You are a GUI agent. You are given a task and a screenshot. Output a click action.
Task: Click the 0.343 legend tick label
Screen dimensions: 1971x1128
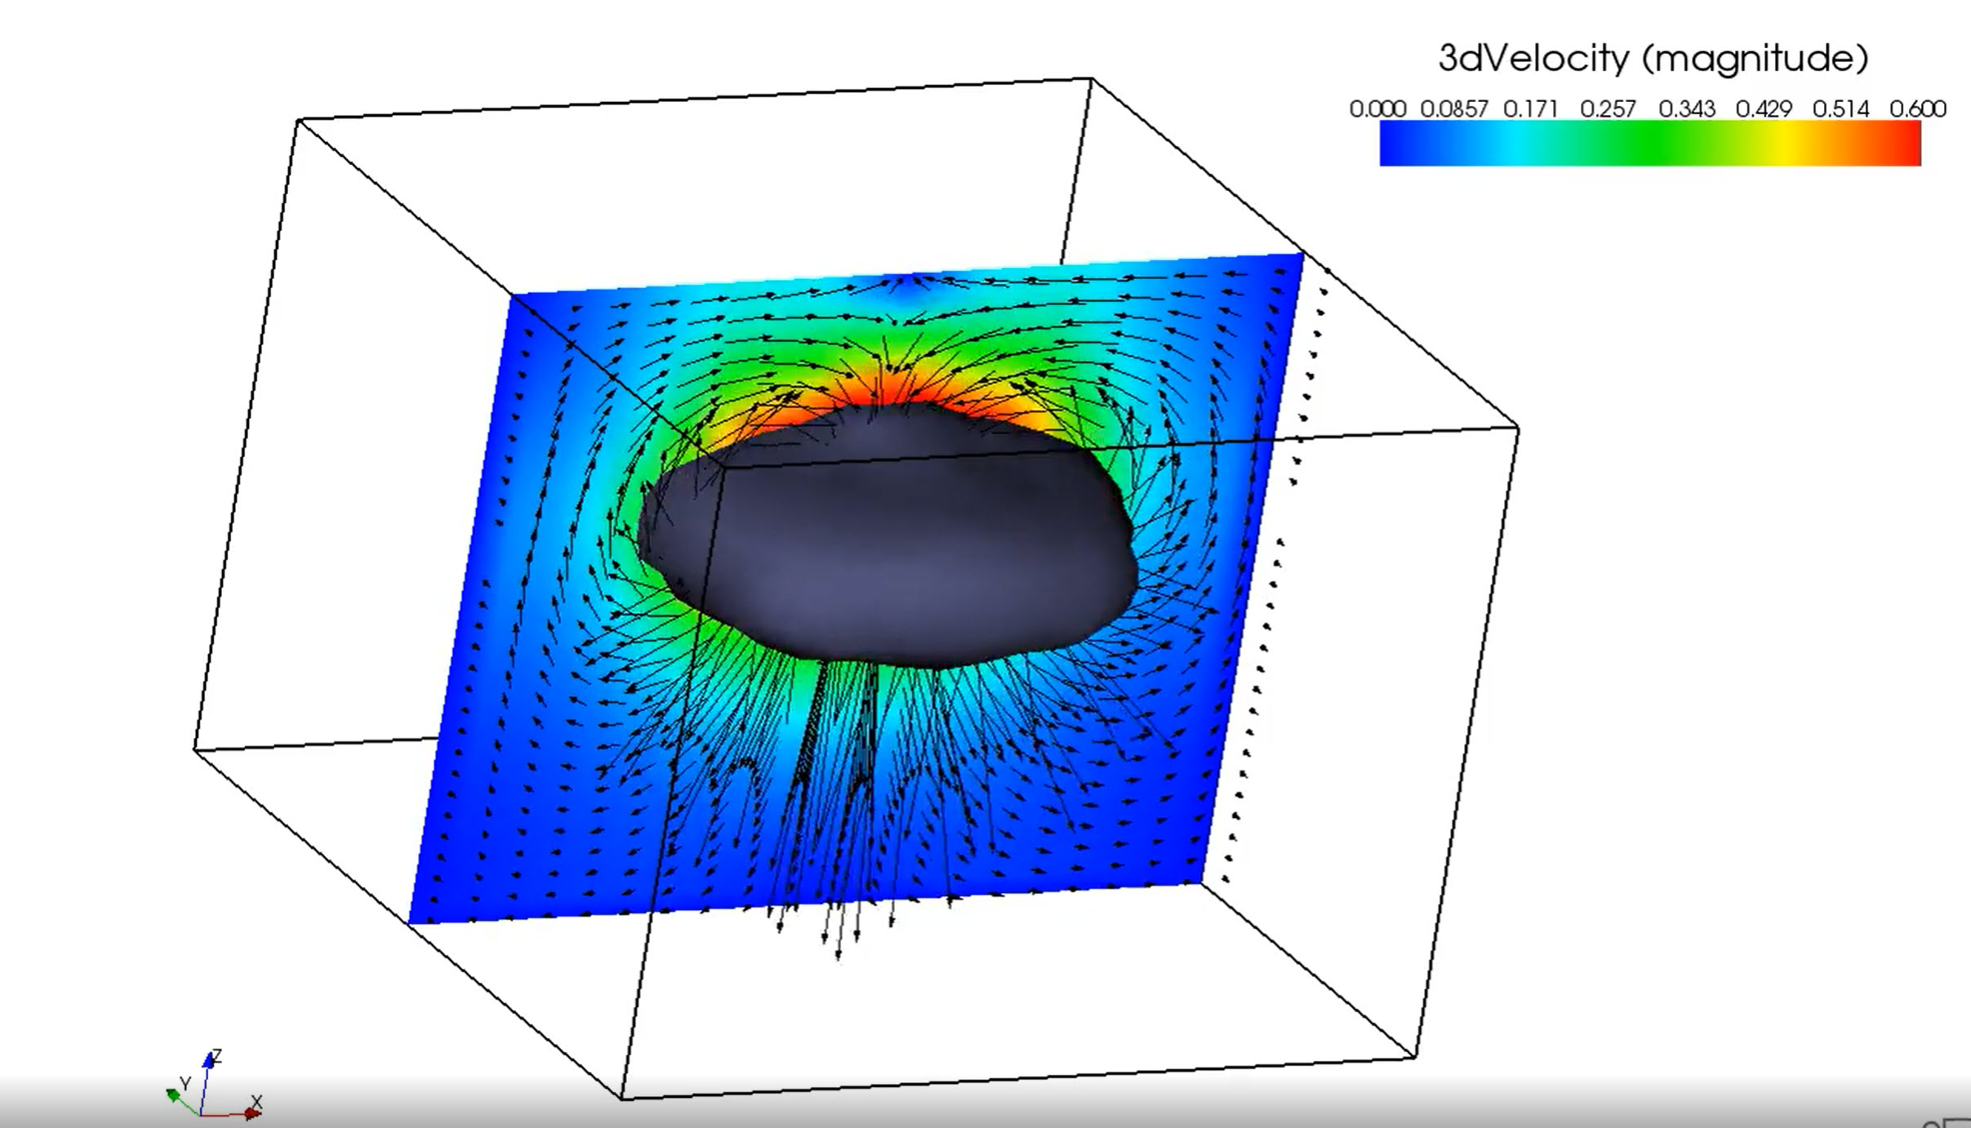pos(1687,109)
